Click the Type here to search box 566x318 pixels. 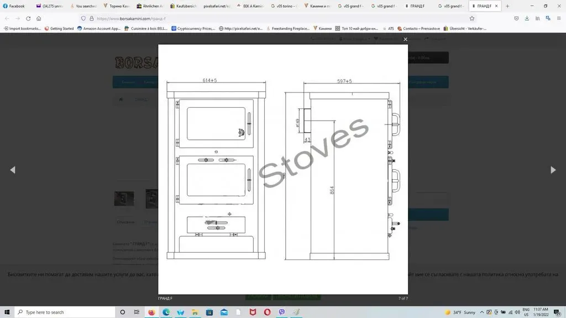(x=65, y=312)
